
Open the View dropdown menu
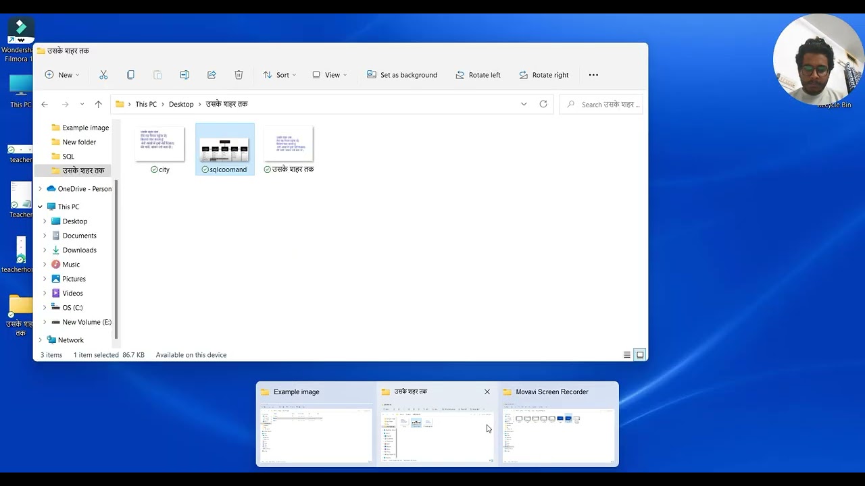330,75
